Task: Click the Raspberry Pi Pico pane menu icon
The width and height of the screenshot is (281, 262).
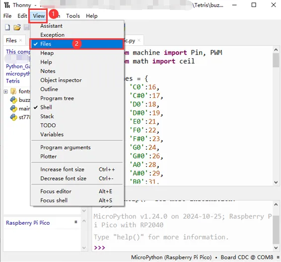Action: click(76, 222)
